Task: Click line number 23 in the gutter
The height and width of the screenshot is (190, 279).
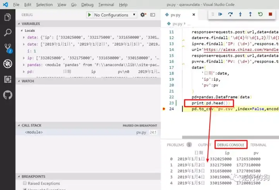Action: tap(171, 103)
